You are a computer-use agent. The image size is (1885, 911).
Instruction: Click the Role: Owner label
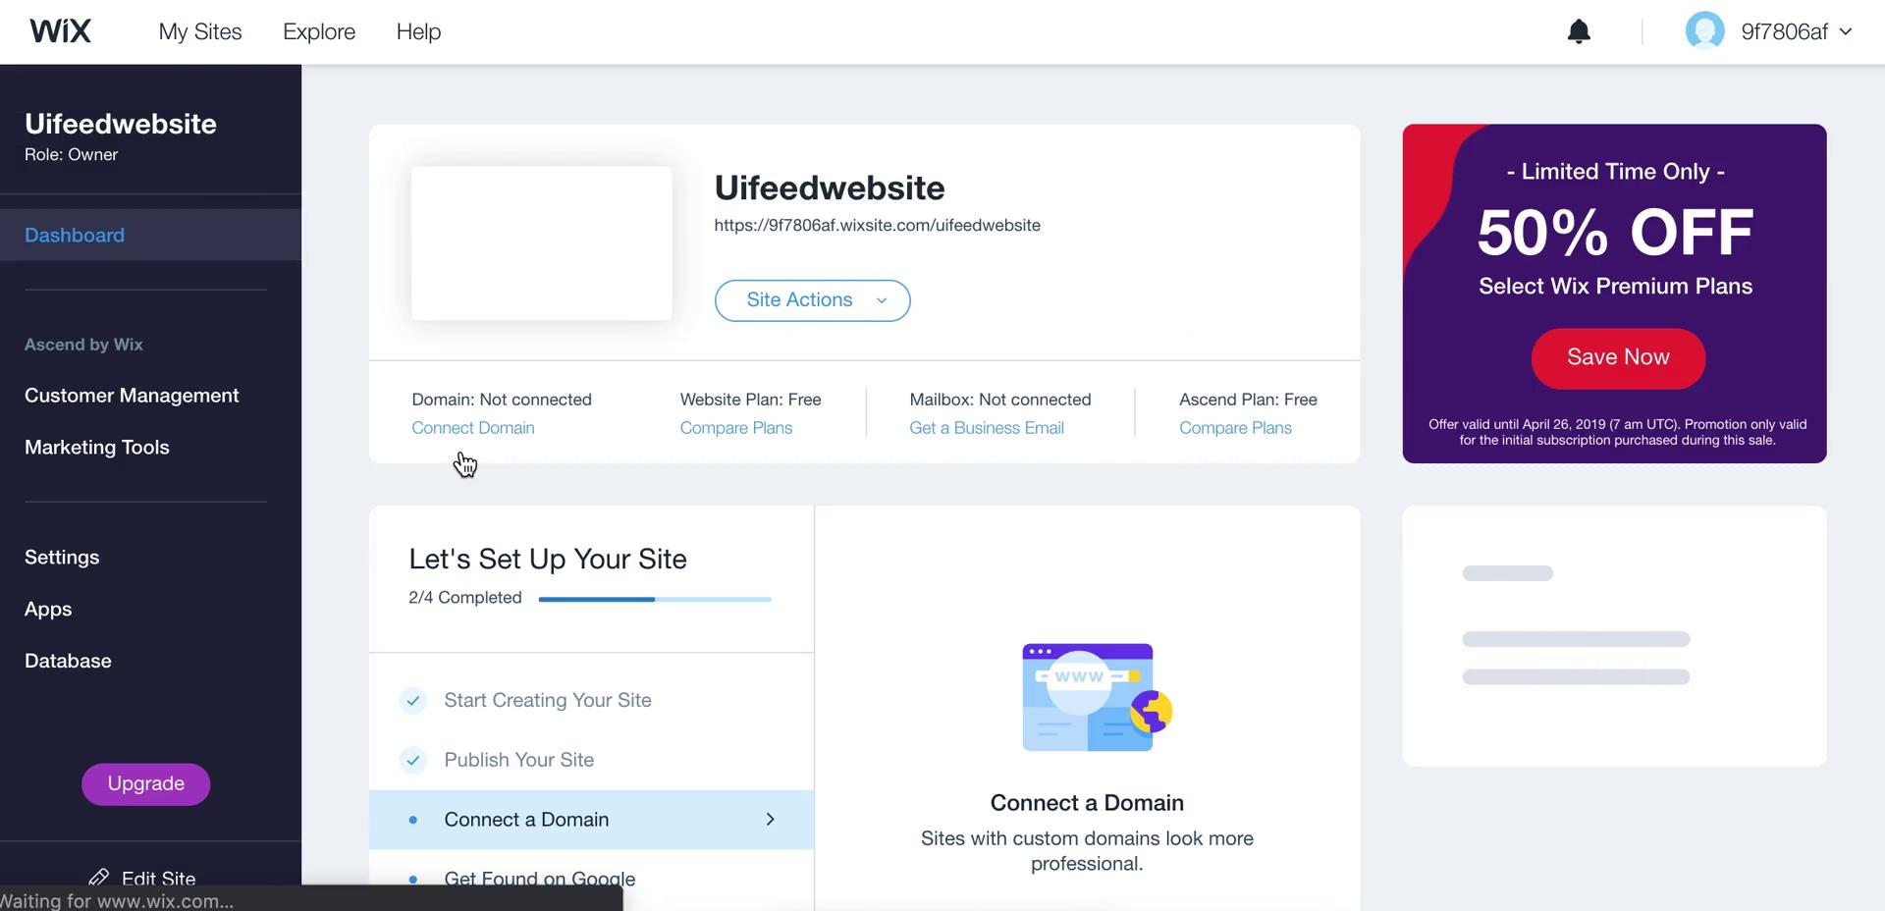[71, 155]
